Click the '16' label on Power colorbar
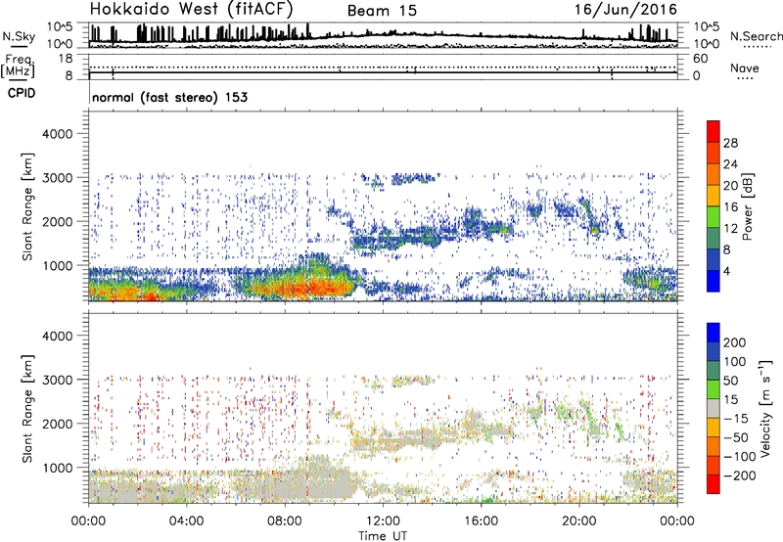 730,207
